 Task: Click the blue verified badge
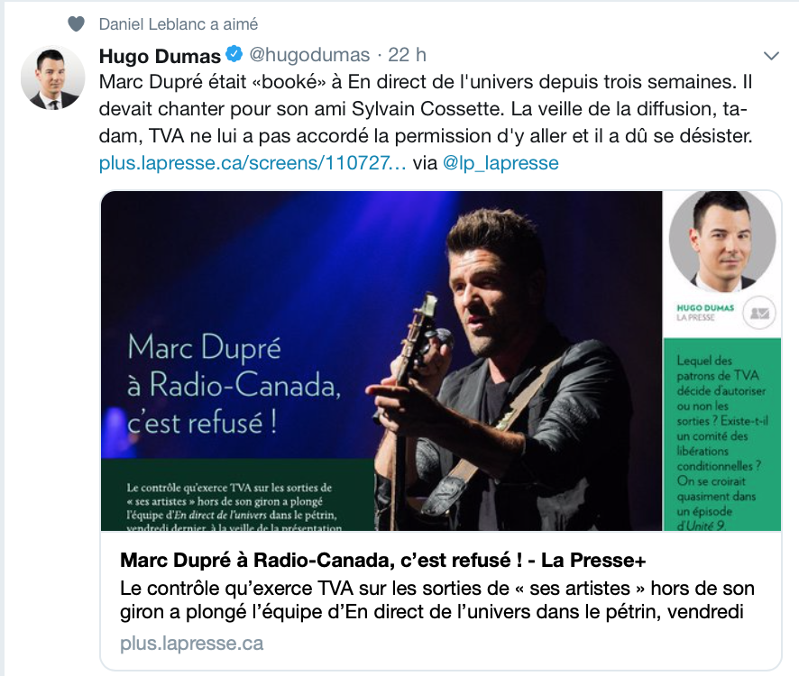234,54
